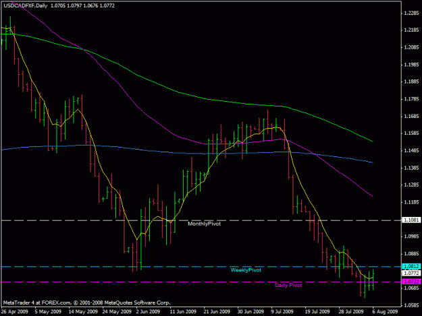This screenshot has height=316, width=422.
Task: Click the 6 Aug 2009 date label
Action: click(385, 312)
